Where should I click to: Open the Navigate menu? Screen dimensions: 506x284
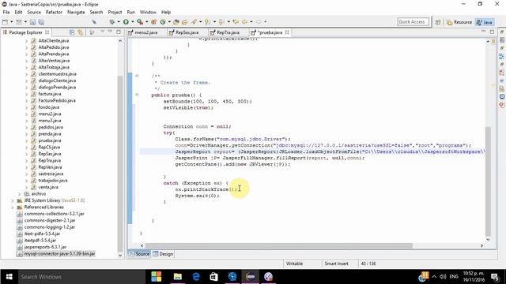click(76, 12)
